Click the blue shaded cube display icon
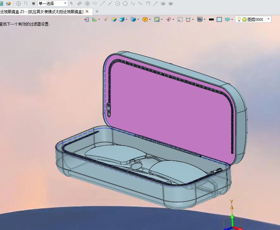Image resolution: width=280 pixels, height=230 pixels. [x=122, y=19]
